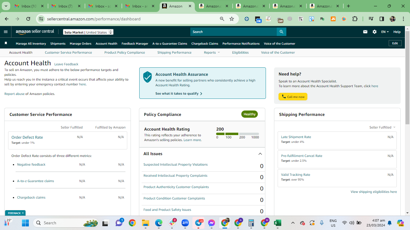Click View shipping eligibilities here
Image resolution: width=410 pixels, height=230 pixels.
pos(374,192)
